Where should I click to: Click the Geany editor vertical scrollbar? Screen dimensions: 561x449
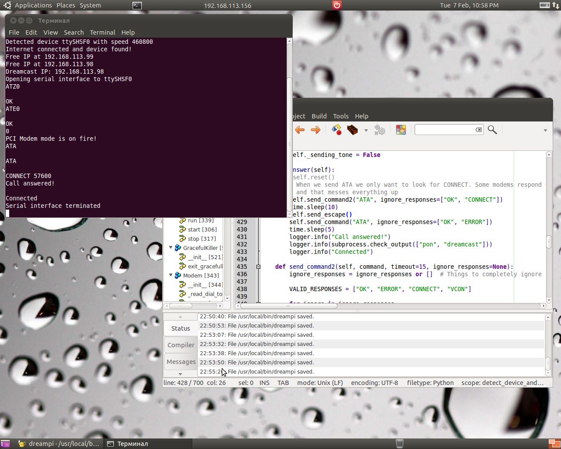click(549, 227)
